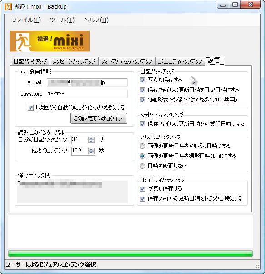Switch to the コミュニティバックアップ tab
Viewport: 265px width, 274px height.
click(180, 61)
